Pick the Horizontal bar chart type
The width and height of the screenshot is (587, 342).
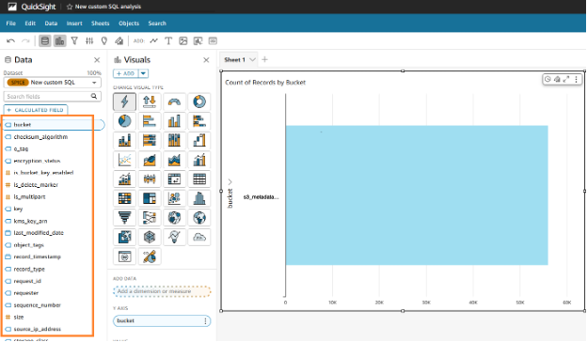click(x=150, y=121)
